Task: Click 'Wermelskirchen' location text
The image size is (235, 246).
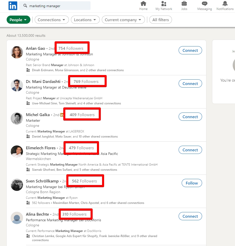Action: [x=39, y=159]
